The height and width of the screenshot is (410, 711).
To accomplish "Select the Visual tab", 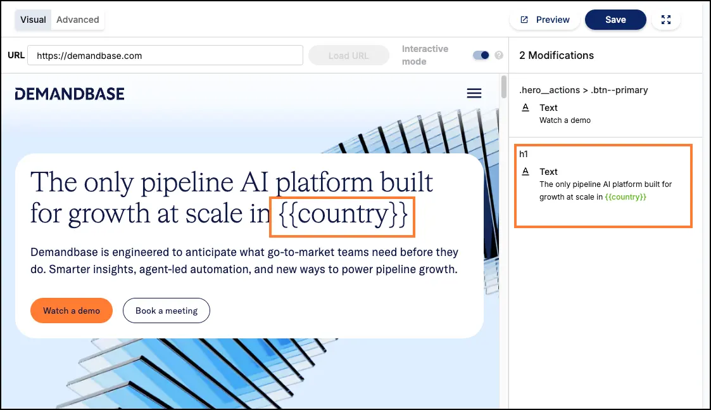I will tap(32, 20).
